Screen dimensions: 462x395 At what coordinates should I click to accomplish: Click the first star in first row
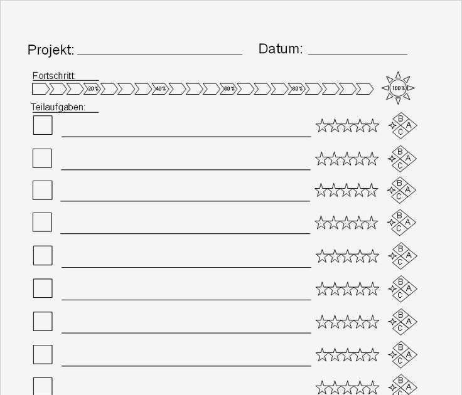[x=322, y=125]
